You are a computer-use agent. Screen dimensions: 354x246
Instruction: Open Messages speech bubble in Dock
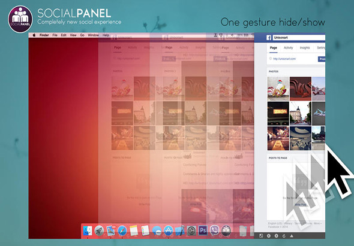[157, 230]
